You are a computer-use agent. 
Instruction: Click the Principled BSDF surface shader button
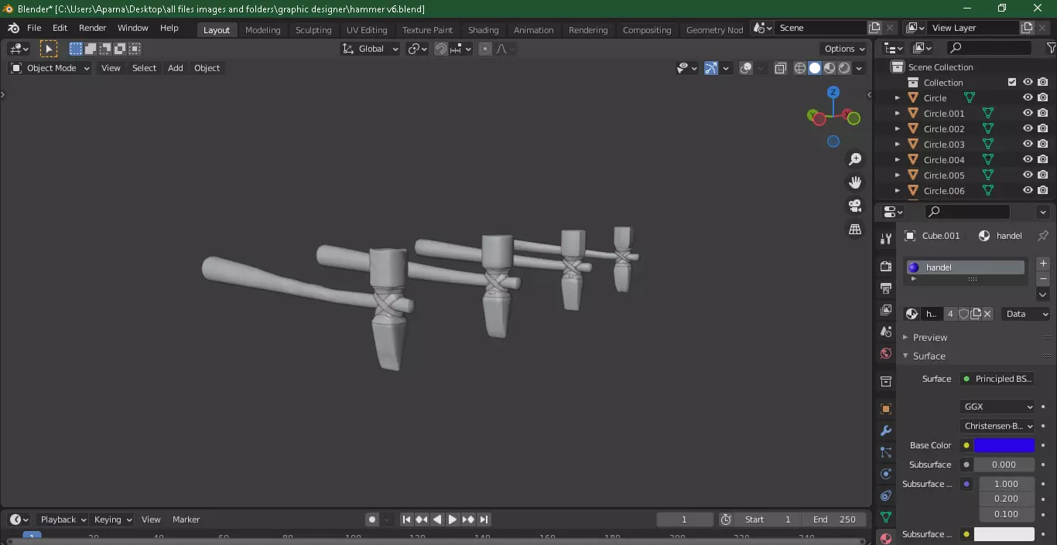[x=997, y=379]
